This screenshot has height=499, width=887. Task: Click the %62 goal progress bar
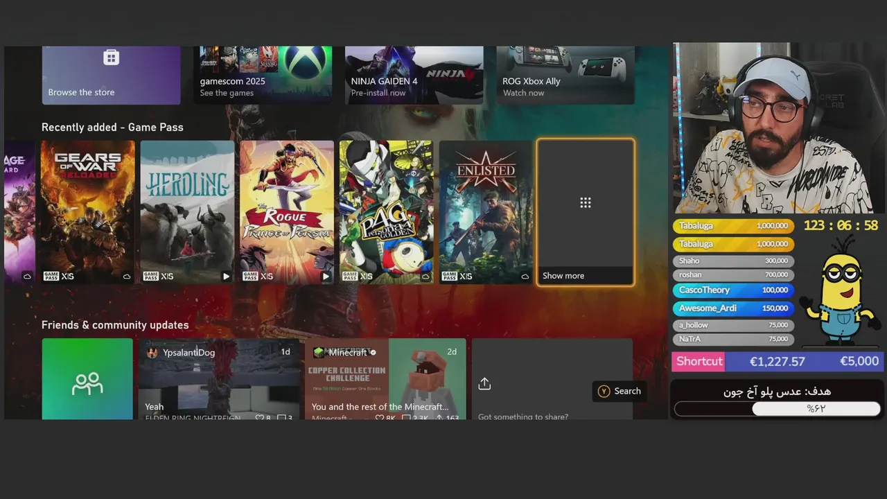click(777, 409)
